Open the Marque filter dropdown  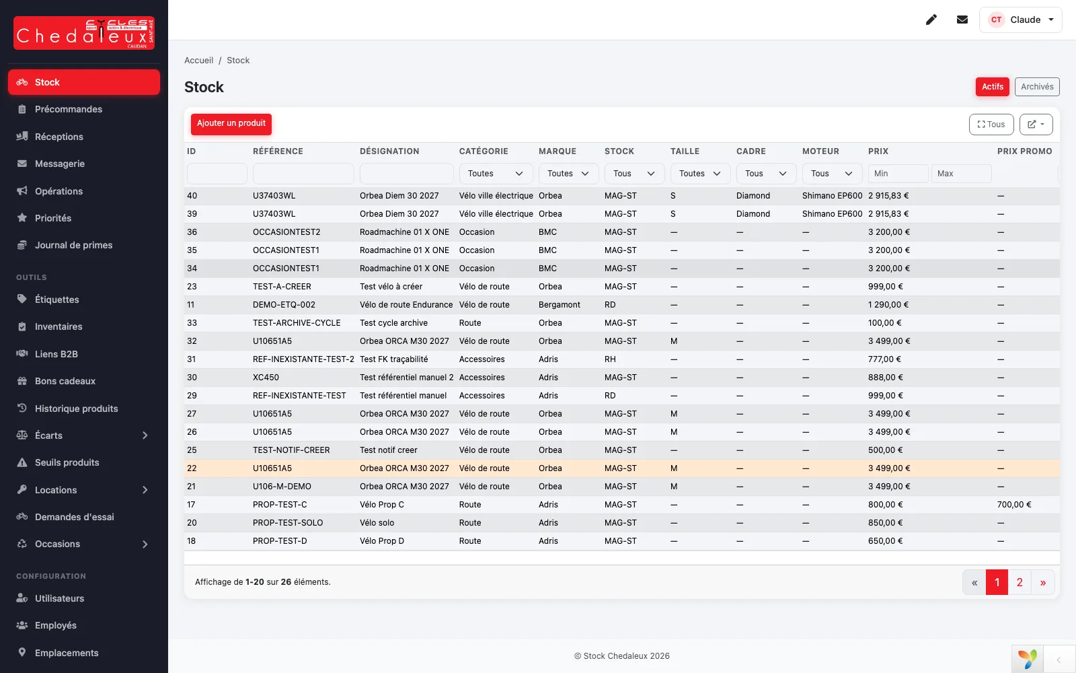tap(568, 174)
